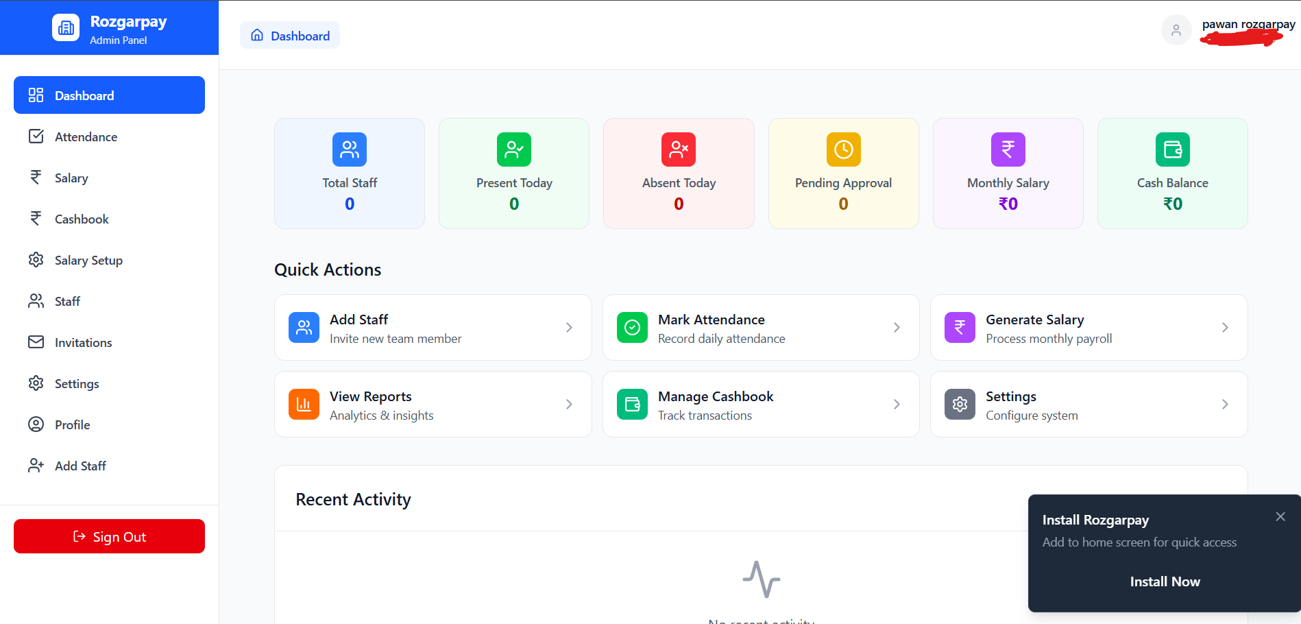The height and width of the screenshot is (624, 1301).
Task: Click the gray Settings gear quick action icon
Action: pyautogui.click(x=960, y=405)
